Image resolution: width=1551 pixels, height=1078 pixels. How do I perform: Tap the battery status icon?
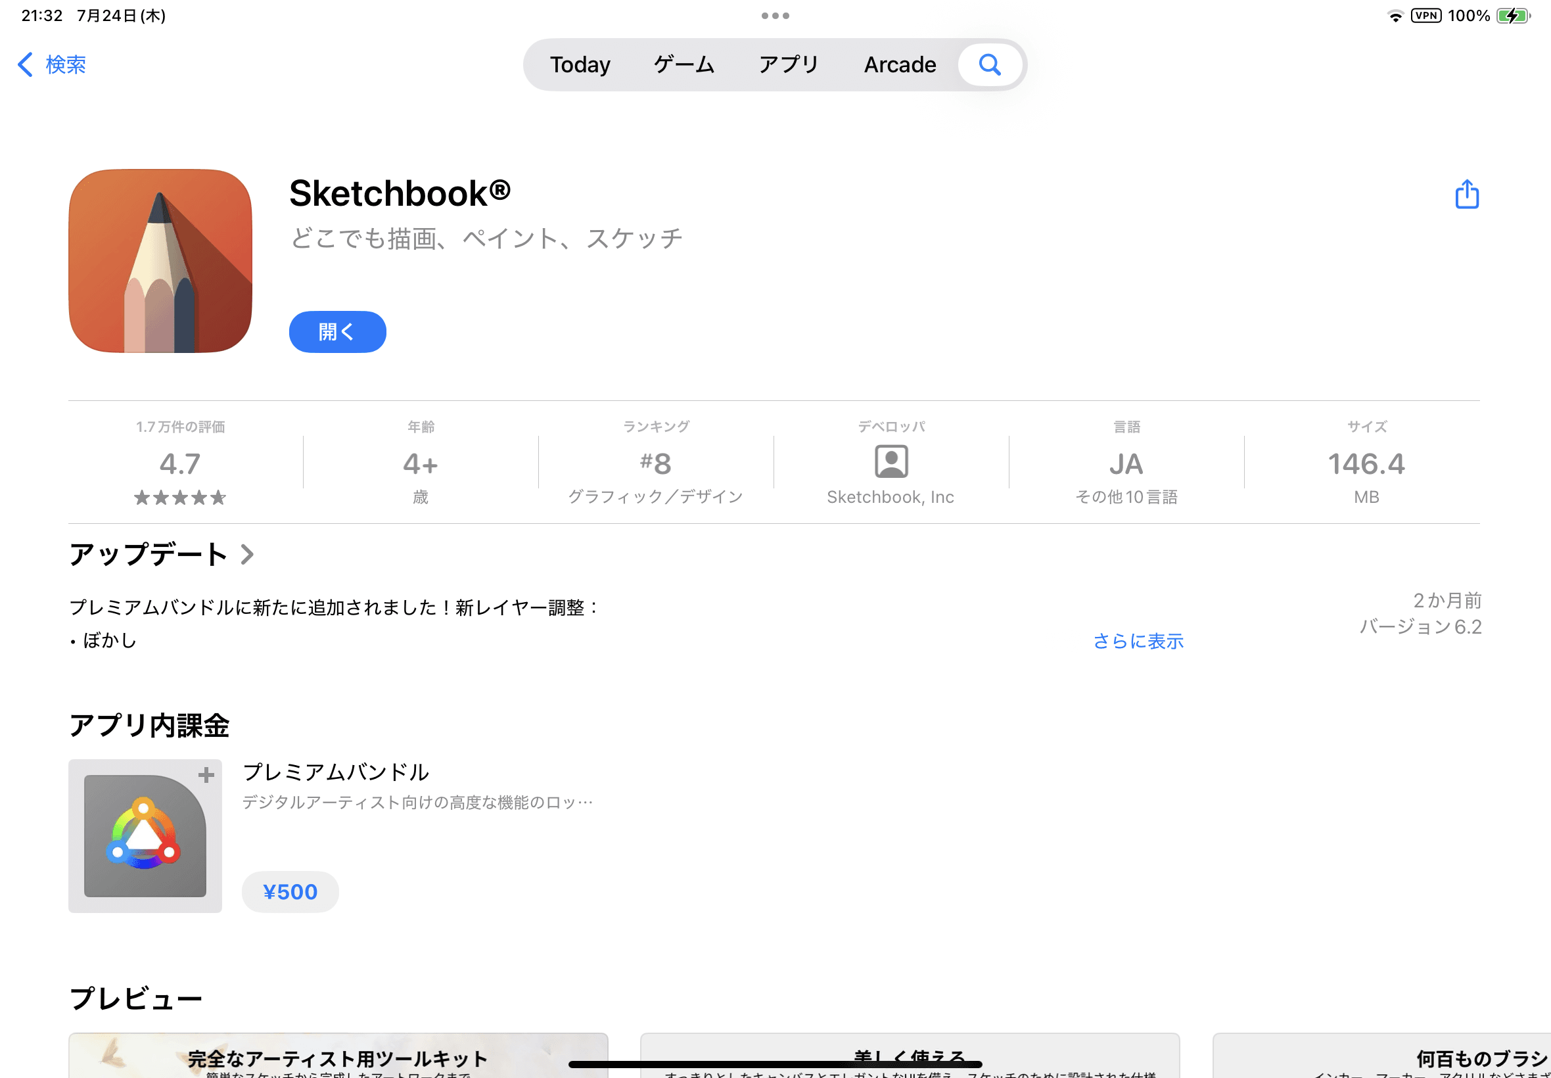coord(1512,16)
